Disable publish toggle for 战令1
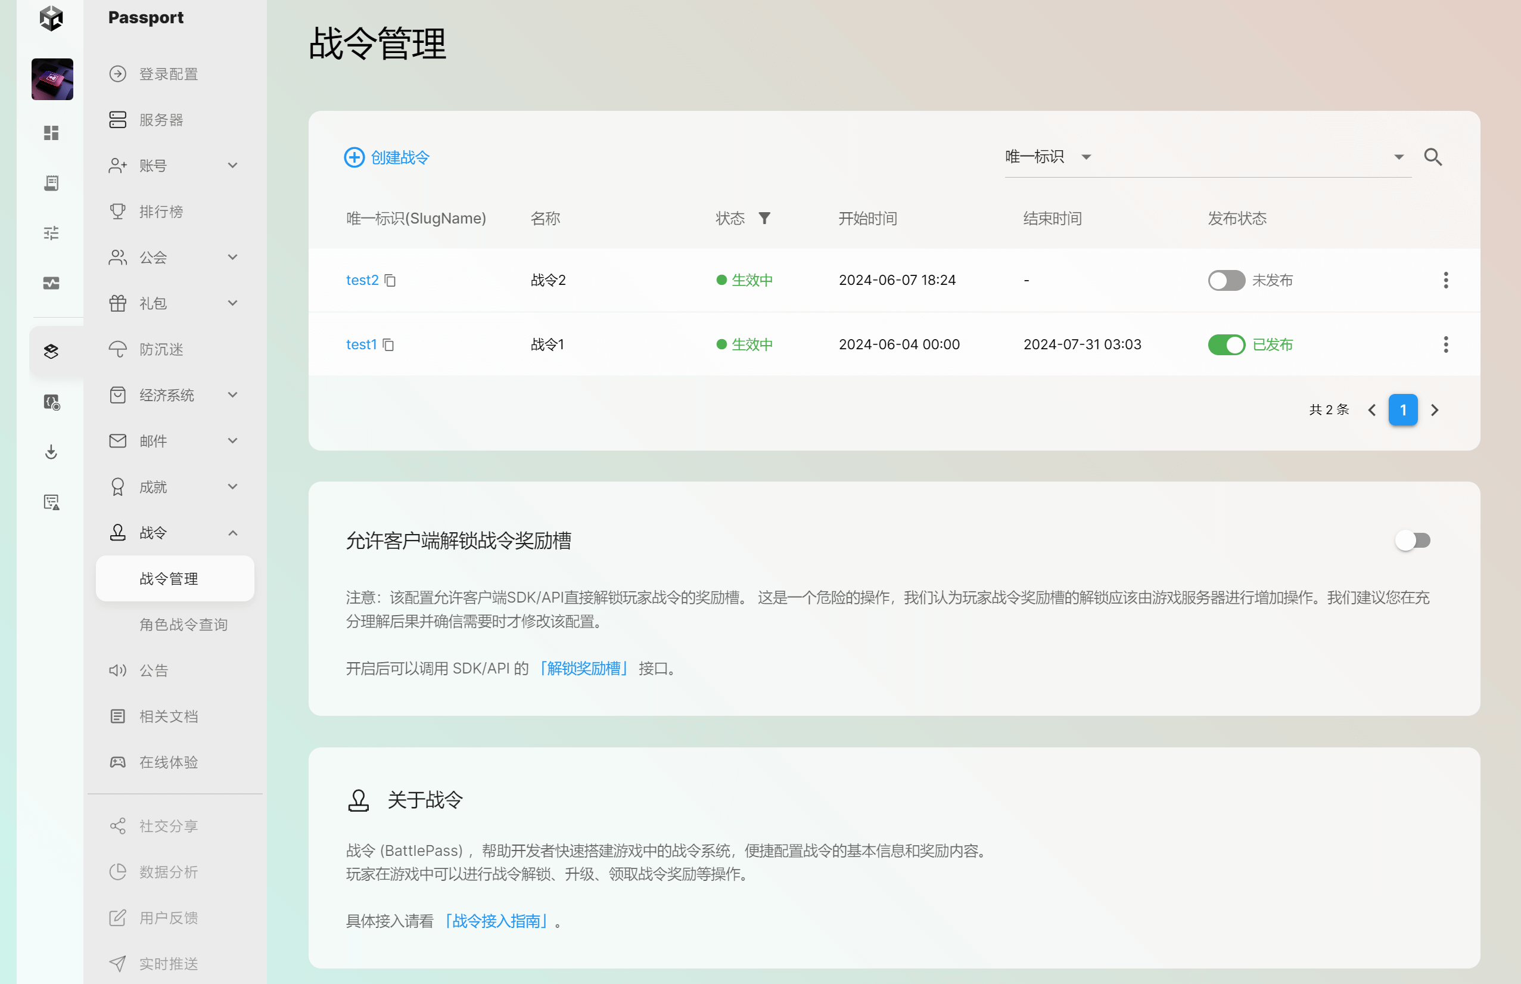The width and height of the screenshot is (1521, 984). [x=1225, y=345]
